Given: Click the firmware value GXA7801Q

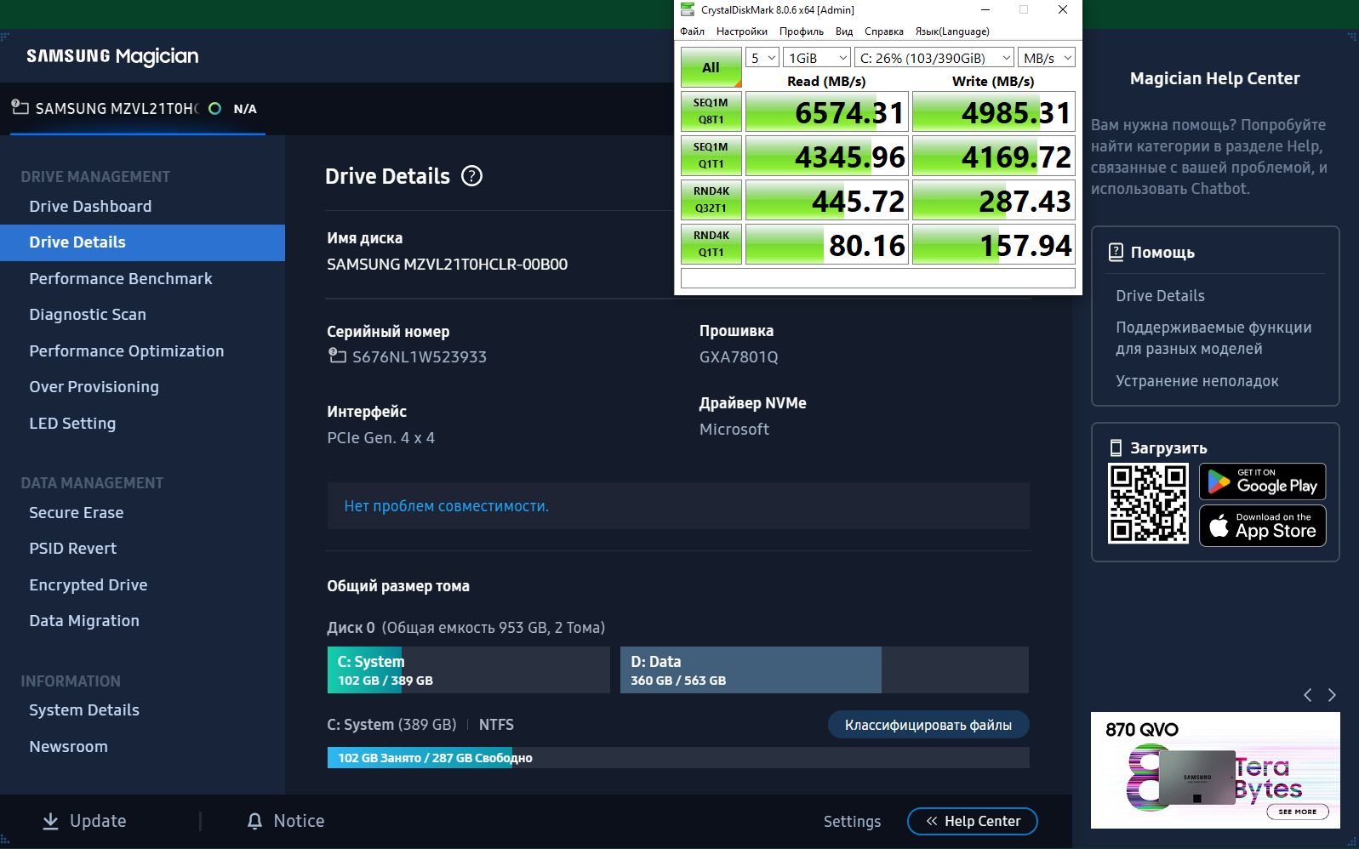Looking at the screenshot, I should (739, 356).
